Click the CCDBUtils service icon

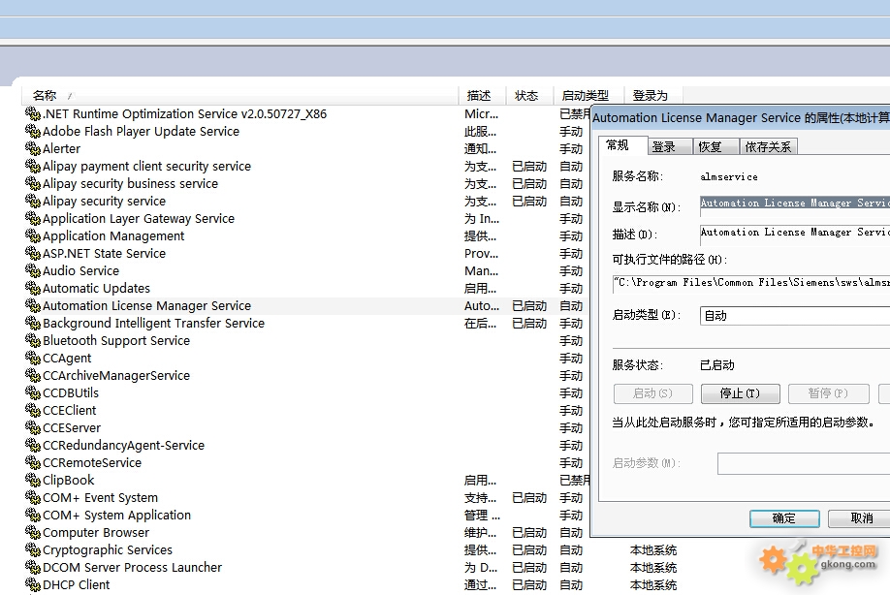click(33, 393)
